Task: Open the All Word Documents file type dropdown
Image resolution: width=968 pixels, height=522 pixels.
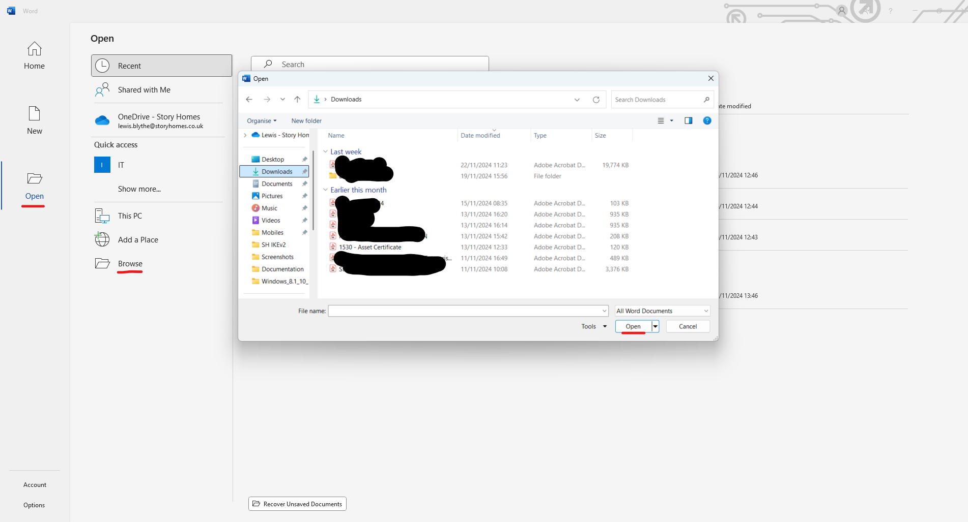Action: click(663, 311)
